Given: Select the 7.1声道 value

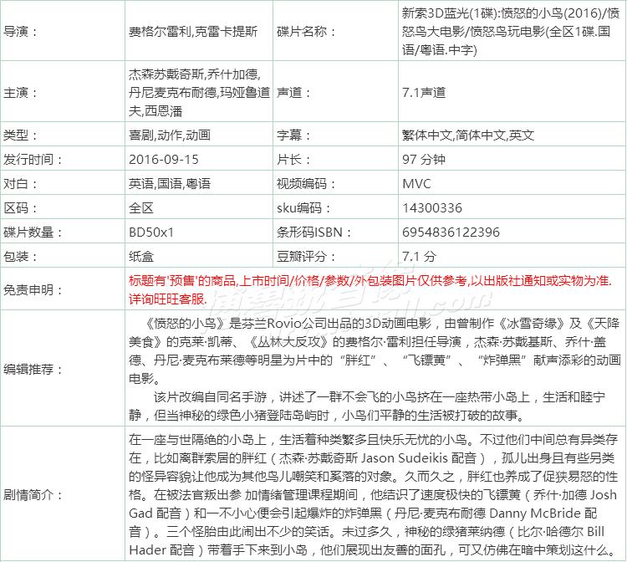Looking at the screenshot, I should 424,93.
